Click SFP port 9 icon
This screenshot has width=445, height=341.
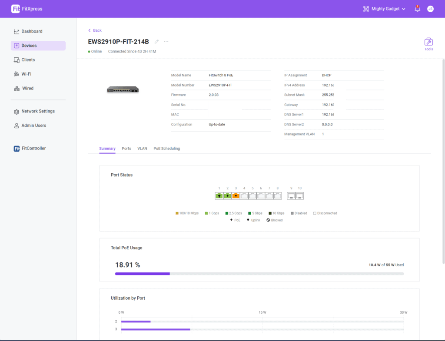click(291, 196)
